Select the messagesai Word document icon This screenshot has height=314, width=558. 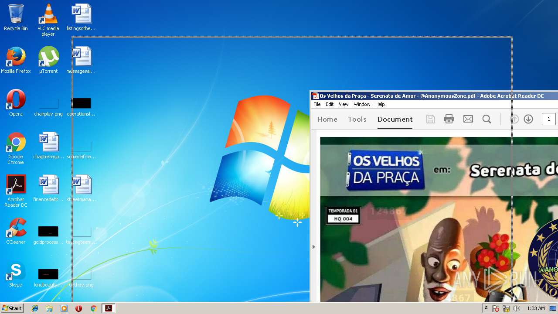point(81,60)
